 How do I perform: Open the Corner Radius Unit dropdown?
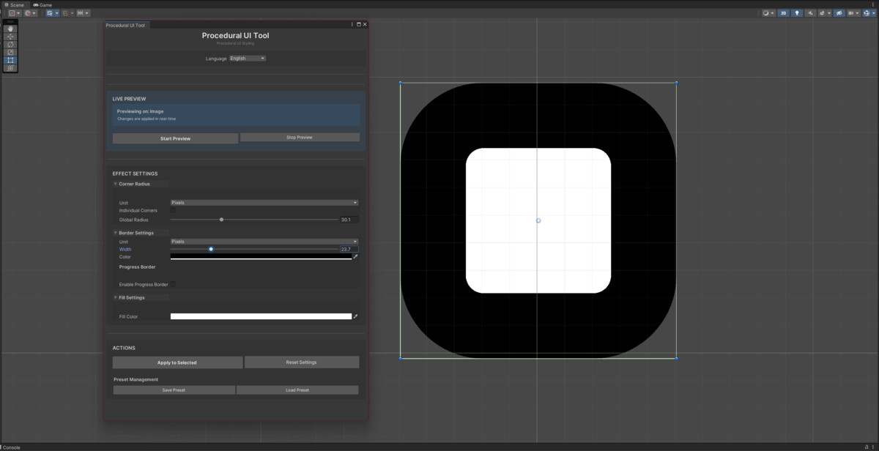coord(264,202)
